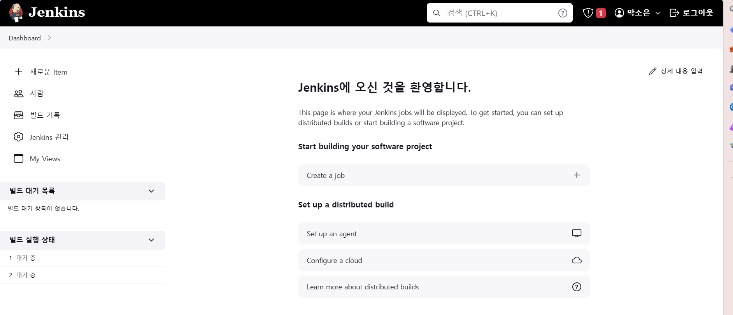Click the Set up an agent card
This screenshot has width=733, height=315.
pyautogui.click(x=444, y=233)
